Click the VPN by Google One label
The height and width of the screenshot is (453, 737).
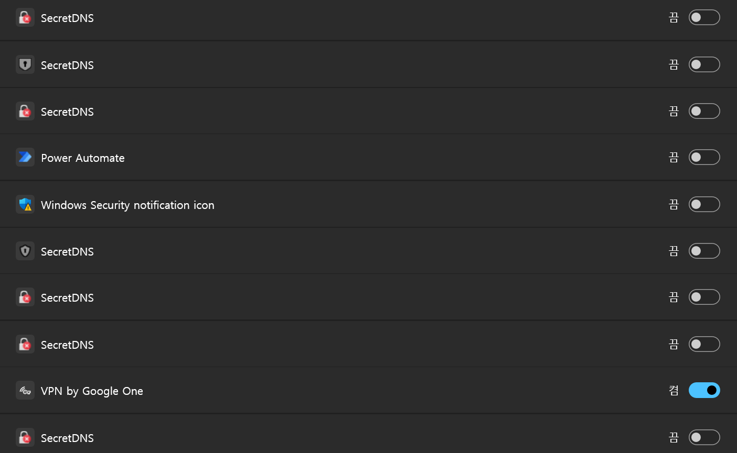tap(92, 391)
